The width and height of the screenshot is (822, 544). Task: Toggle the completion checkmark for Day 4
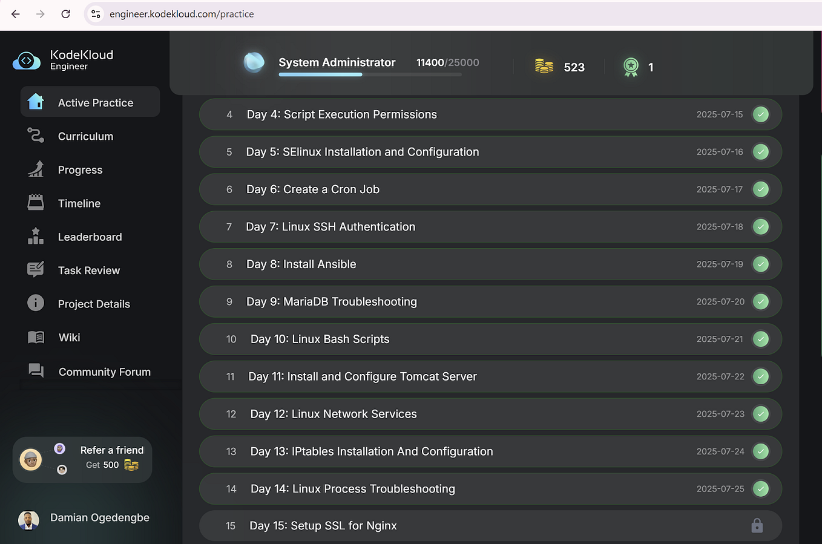click(x=760, y=114)
